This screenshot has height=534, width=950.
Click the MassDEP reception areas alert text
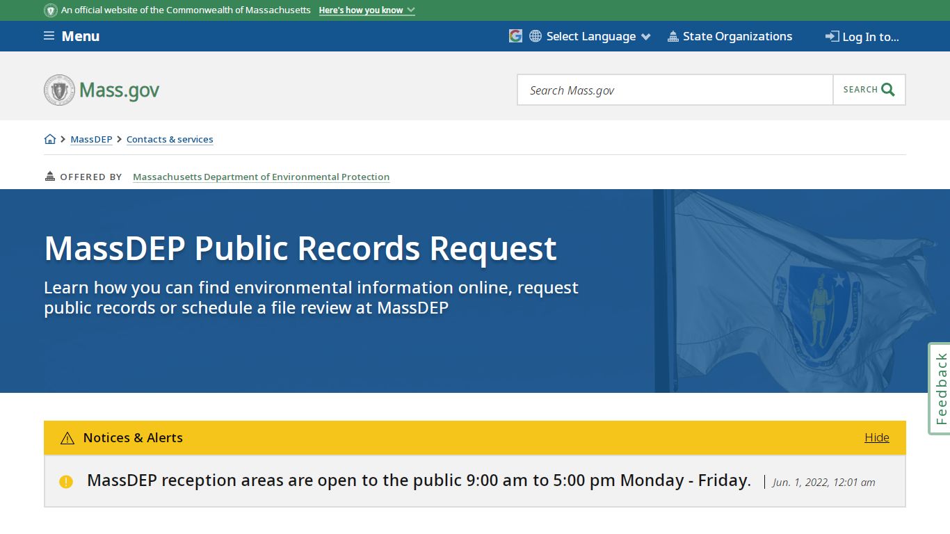pos(419,480)
